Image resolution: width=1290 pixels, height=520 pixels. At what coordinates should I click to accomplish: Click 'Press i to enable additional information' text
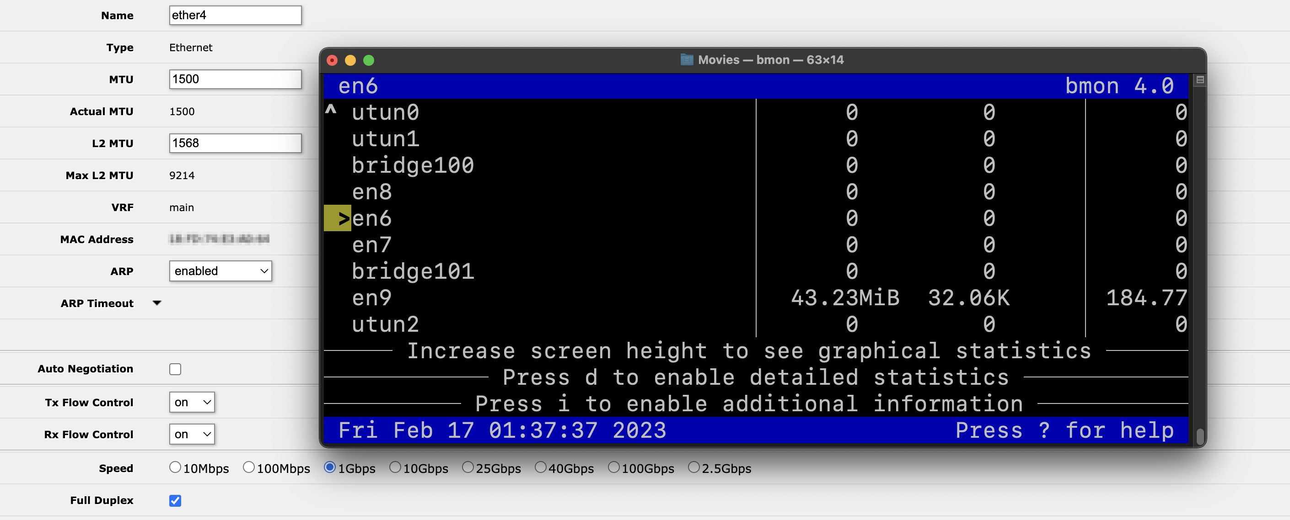[x=749, y=404]
